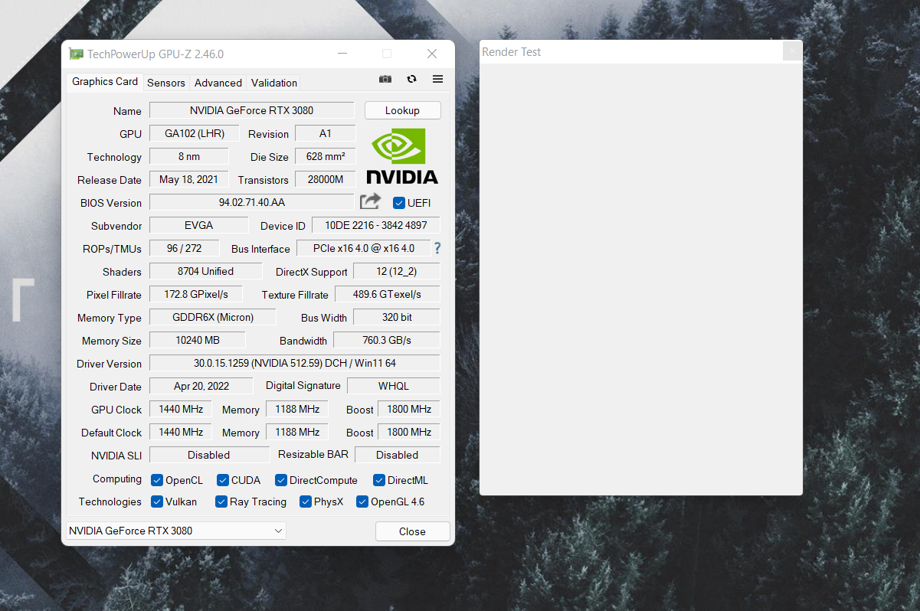The image size is (920, 611).
Task: Close the Render Test window
Action: (x=793, y=51)
